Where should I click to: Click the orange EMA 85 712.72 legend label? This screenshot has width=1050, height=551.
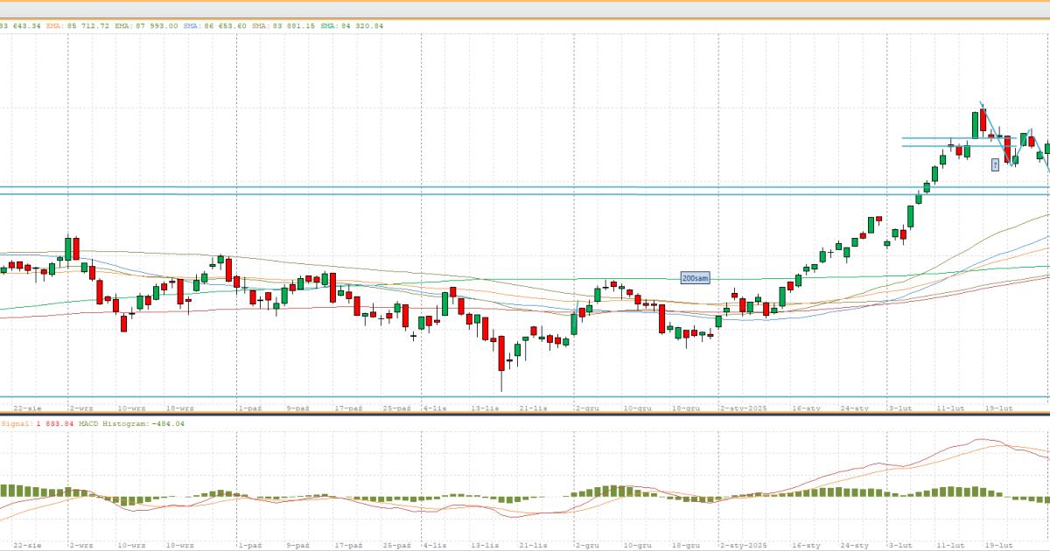77,26
